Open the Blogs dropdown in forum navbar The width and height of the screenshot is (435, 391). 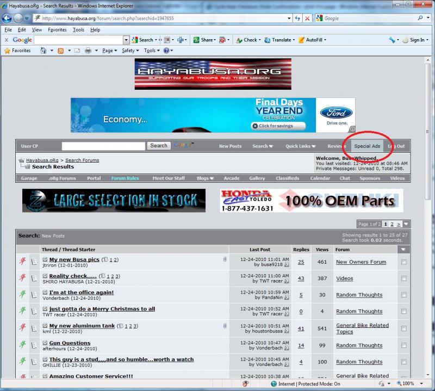tap(205, 178)
